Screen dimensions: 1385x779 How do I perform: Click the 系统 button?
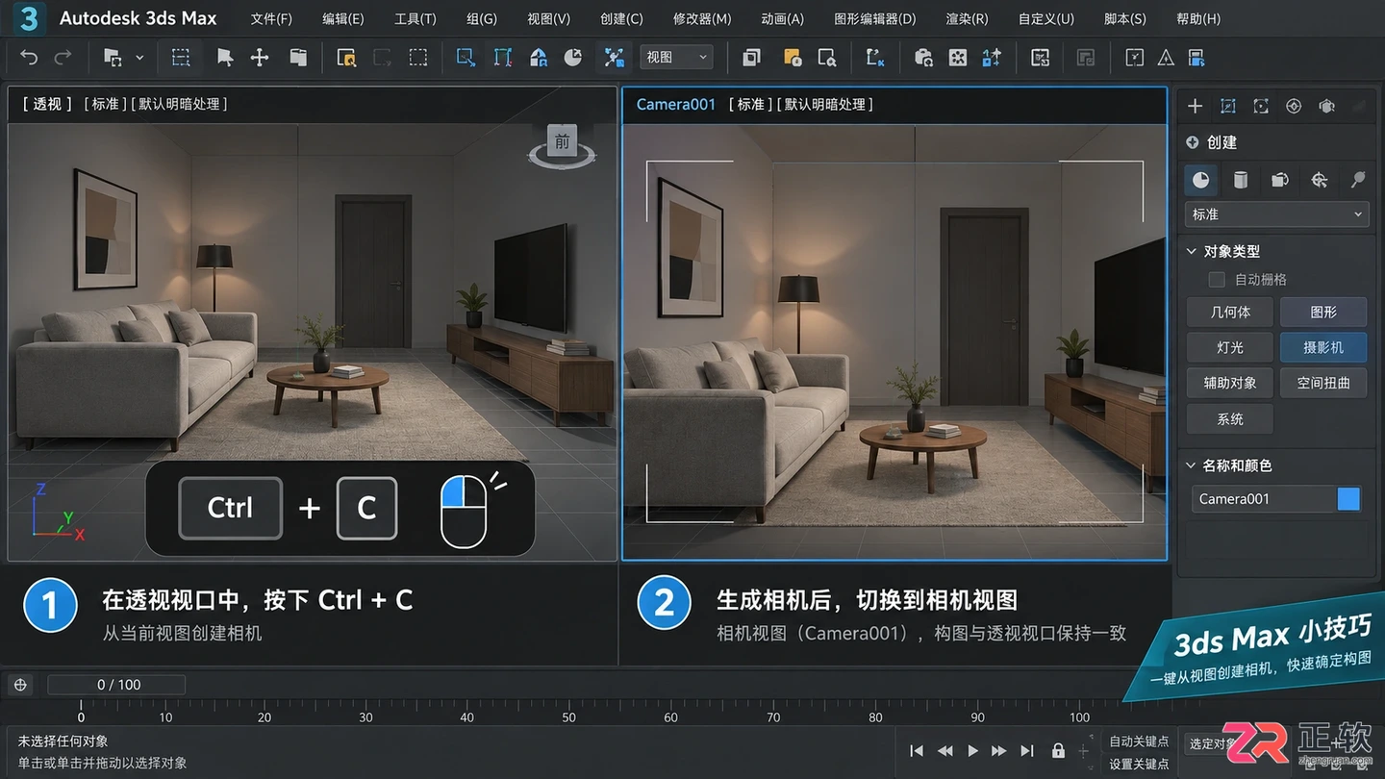click(x=1230, y=419)
